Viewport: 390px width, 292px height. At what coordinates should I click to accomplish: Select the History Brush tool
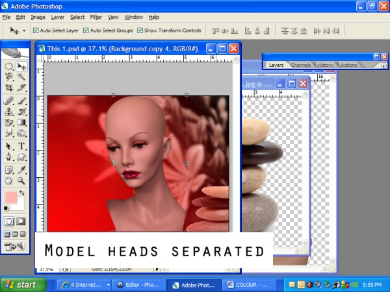click(21, 112)
